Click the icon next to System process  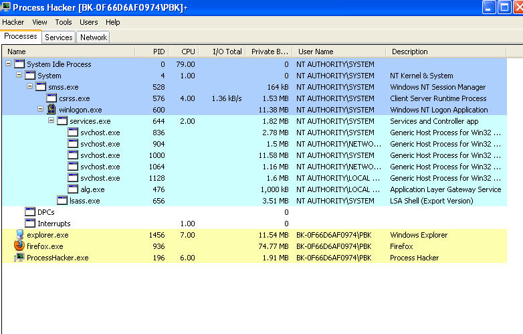(x=30, y=75)
